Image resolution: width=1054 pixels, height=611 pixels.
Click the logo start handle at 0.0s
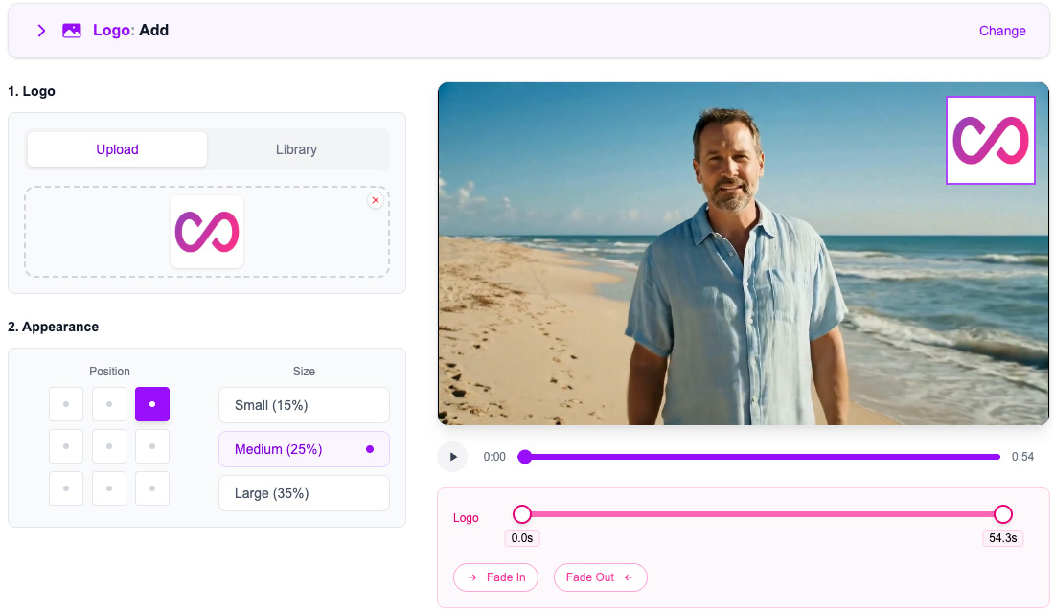click(x=522, y=514)
